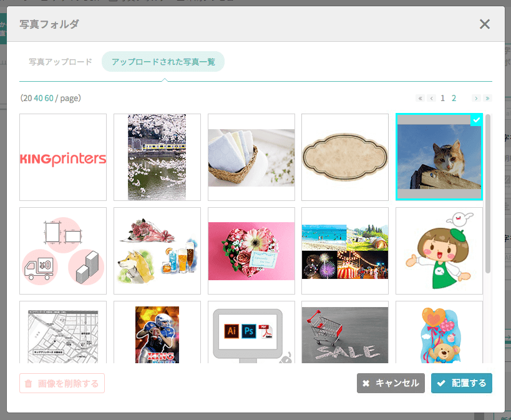Pick the cherry blossom train photo
Viewport: 511px width, 420px height.
157,157
